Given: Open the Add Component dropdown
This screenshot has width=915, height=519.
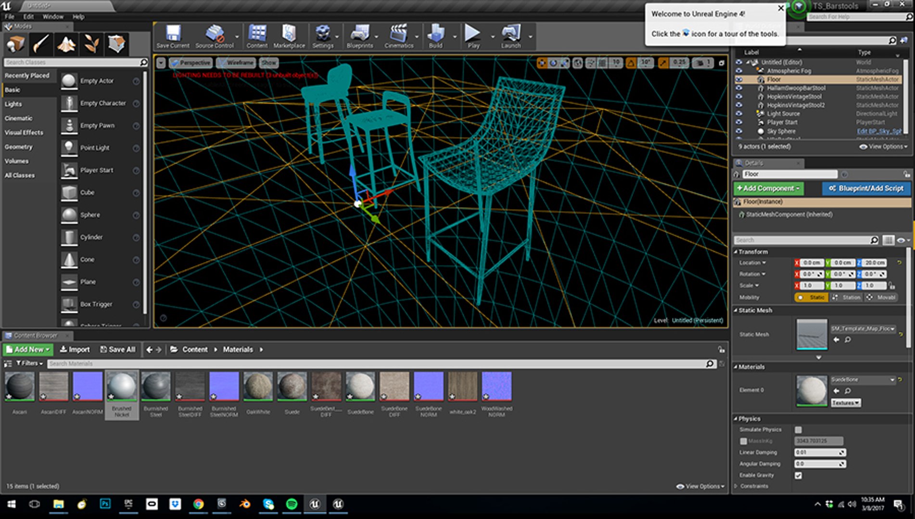Looking at the screenshot, I should point(768,188).
